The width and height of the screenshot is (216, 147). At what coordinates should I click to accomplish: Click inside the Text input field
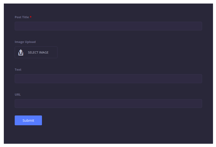[108, 79]
